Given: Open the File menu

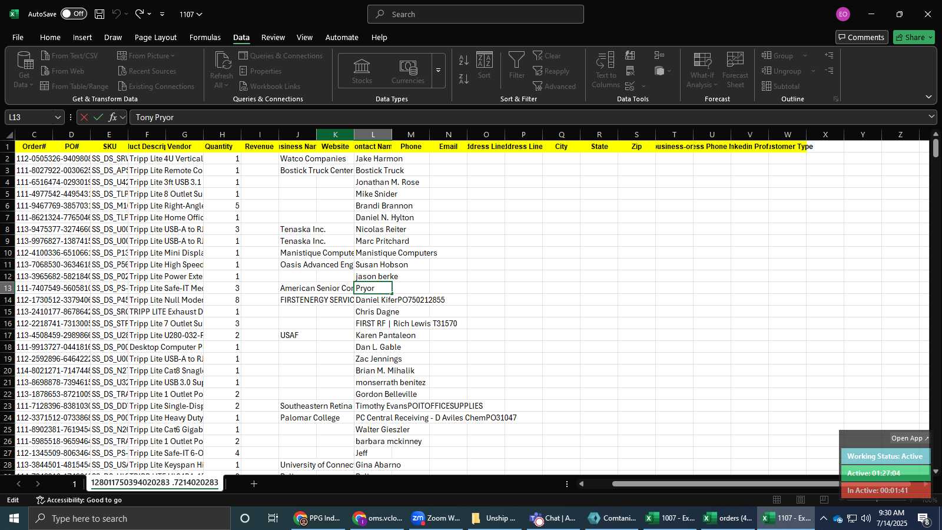Looking at the screenshot, I should (x=18, y=37).
